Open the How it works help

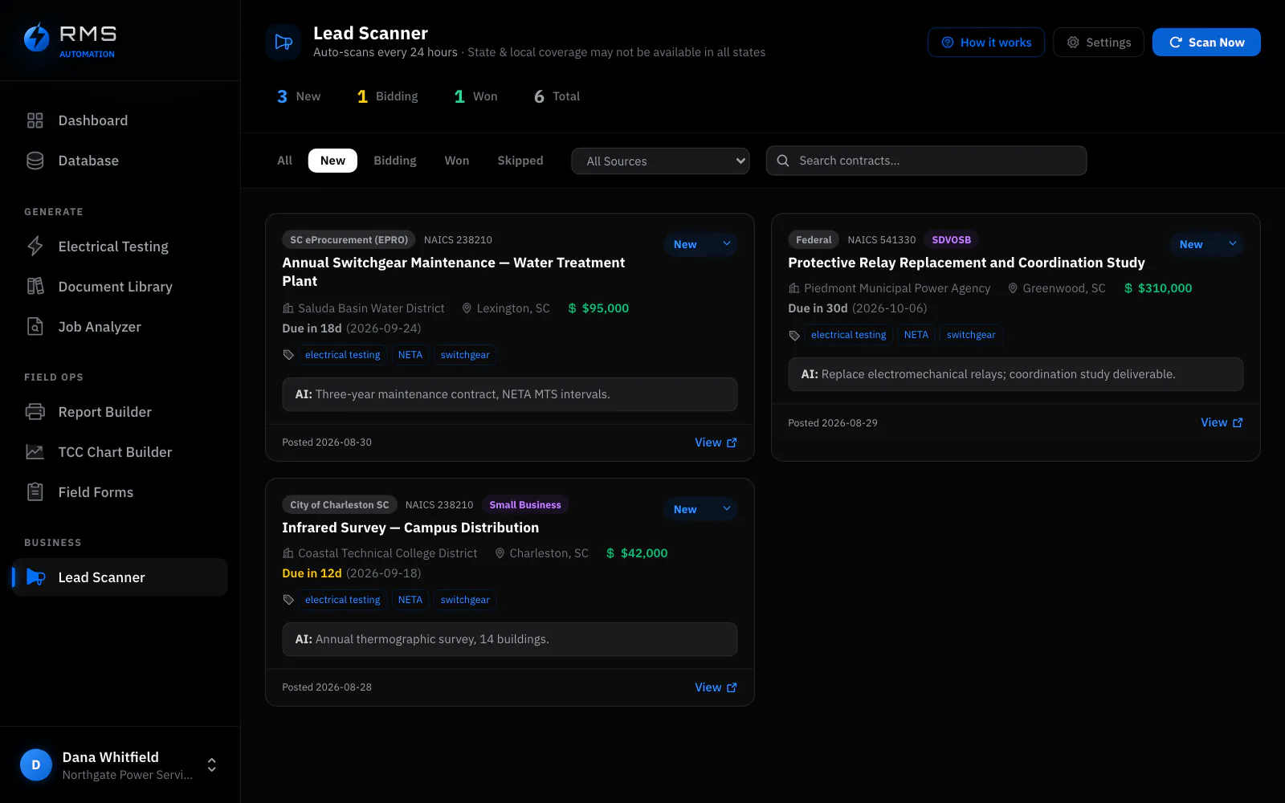986,43
